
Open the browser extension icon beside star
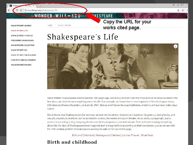(x=183, y=10)
